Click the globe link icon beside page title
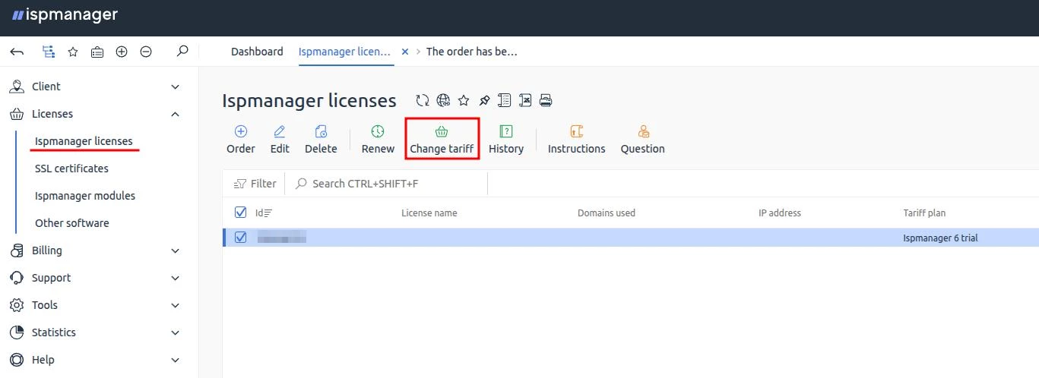 443,100
